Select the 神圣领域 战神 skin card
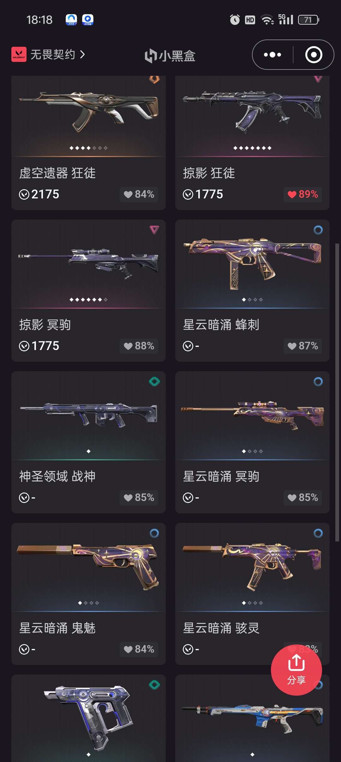The image size is (341, 762). [x=88, y=442]
